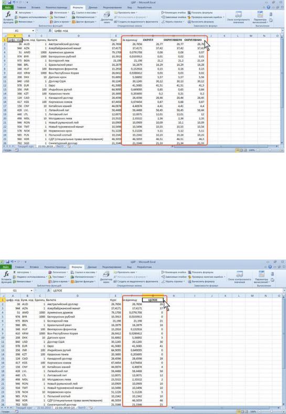This screenshot has height=414, width=286.
Task: Switch to View tab in top window
Action: [x=130, y=7]
